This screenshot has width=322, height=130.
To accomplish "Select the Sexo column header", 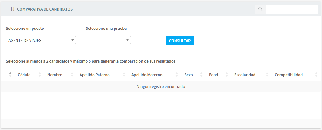I will (188, 75).
